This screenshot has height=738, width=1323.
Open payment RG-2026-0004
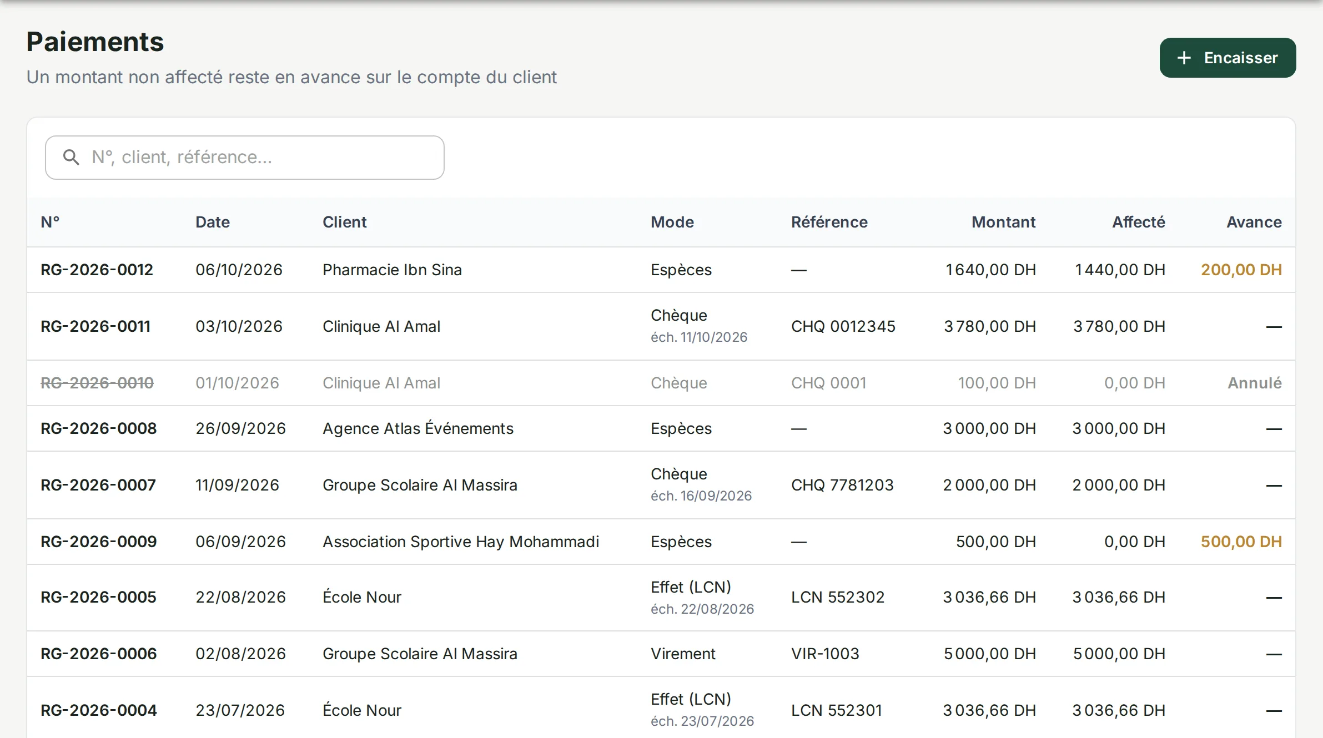[99, 710]
